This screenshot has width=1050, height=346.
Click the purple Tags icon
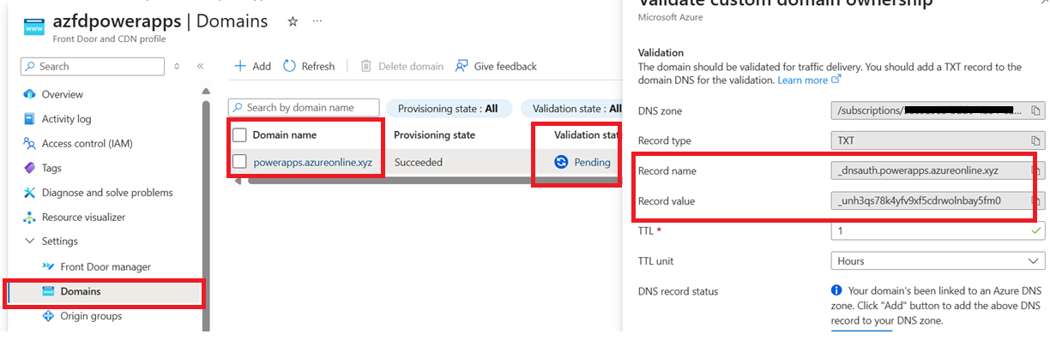coord(29,168)
